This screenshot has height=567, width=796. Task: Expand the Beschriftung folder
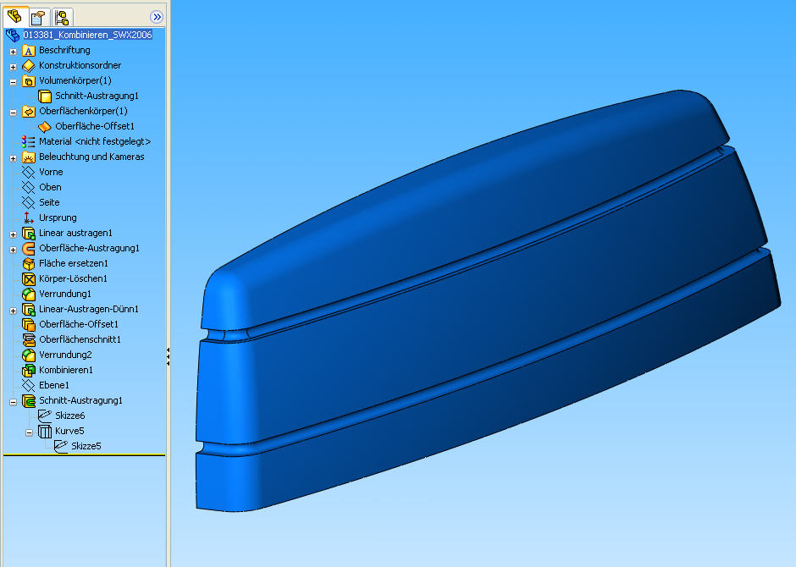point(14,52)
